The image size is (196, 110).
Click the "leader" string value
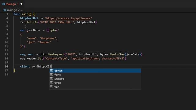pyautogui.click(x=44, y=42)
